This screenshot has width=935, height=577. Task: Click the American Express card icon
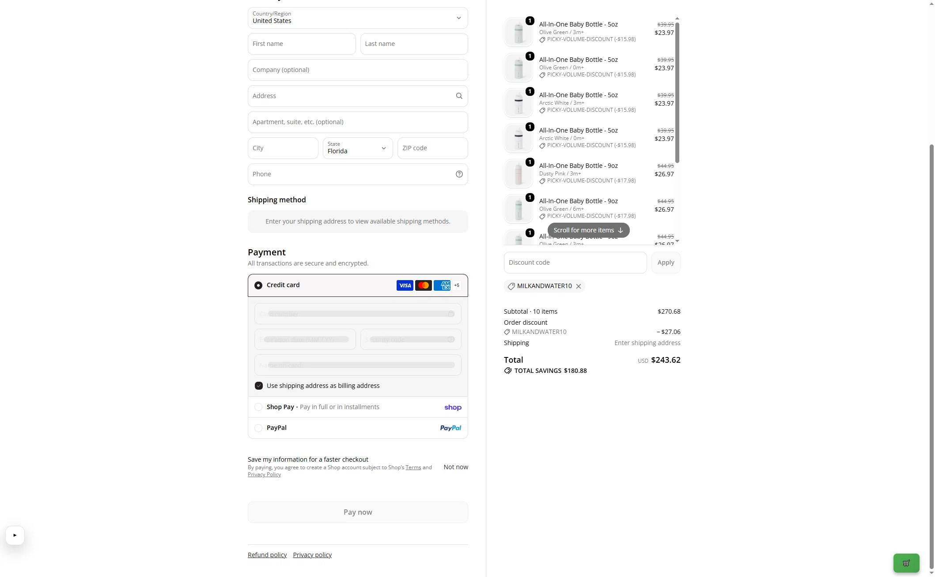tap(442, 285)
